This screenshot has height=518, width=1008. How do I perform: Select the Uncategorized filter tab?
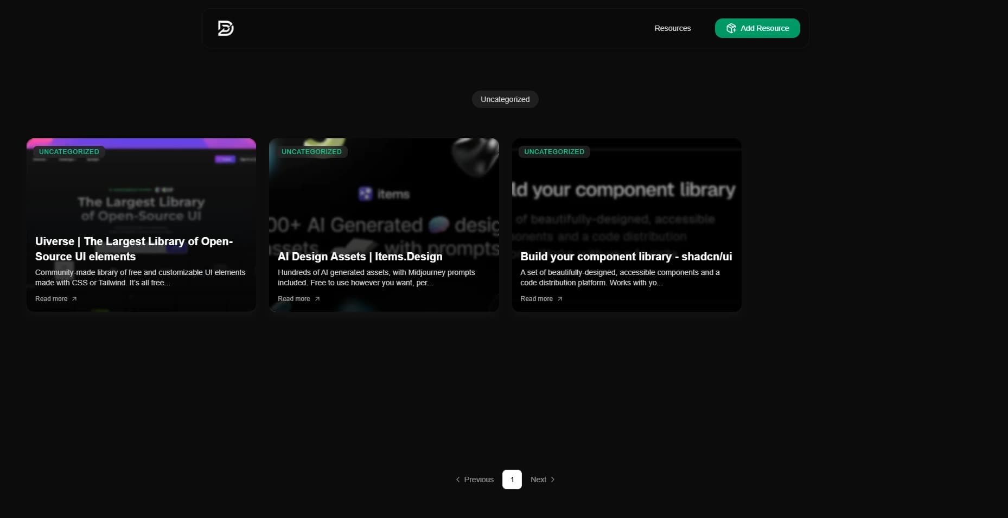click(505, 99)
